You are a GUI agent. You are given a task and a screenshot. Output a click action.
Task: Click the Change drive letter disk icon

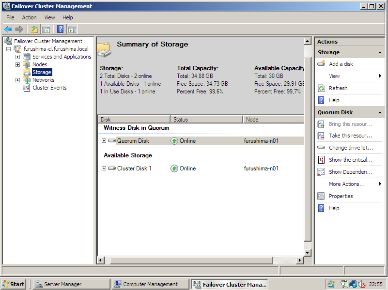[321, 148]
